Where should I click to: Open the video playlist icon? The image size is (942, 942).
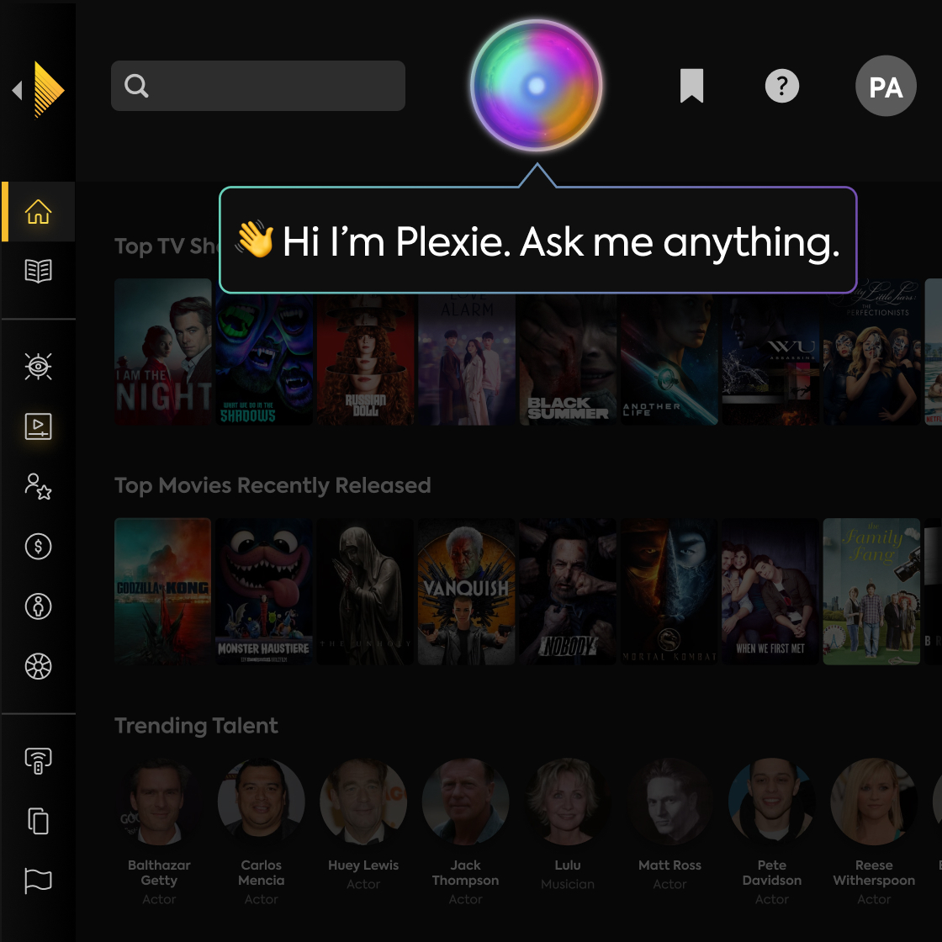(x=39, y=426)
